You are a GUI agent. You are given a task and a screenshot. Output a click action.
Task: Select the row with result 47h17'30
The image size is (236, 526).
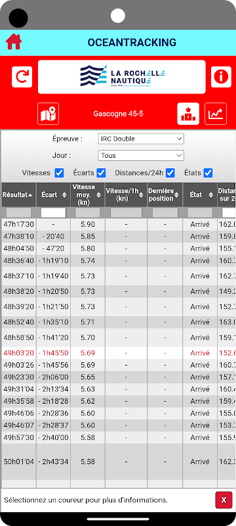[119, 224]
